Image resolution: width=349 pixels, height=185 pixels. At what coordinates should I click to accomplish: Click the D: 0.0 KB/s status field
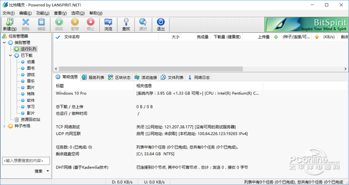click(122, 182)
